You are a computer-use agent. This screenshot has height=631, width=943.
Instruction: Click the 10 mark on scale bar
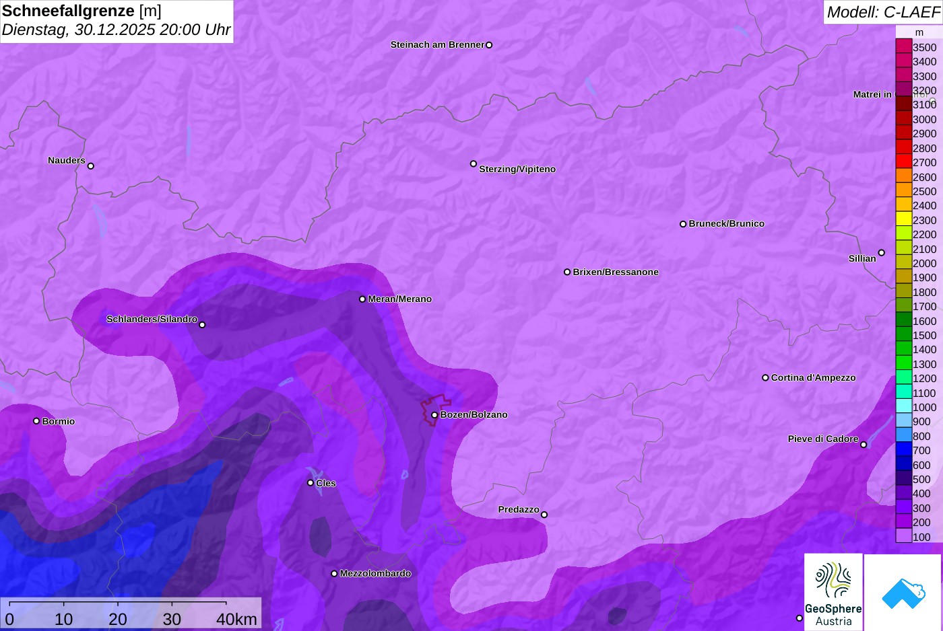pyautogui.click(x=64, y=620)
